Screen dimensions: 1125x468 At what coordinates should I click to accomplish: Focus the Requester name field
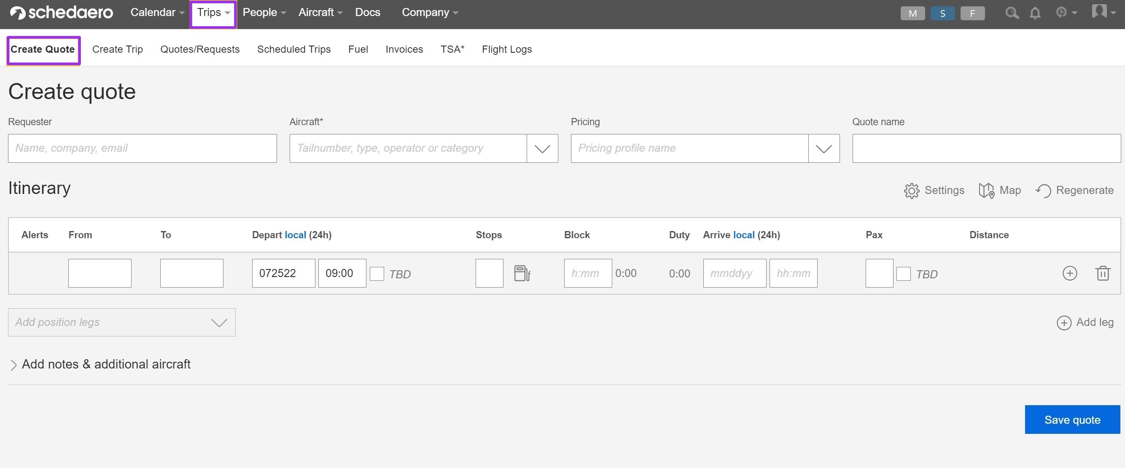[142, 148]
